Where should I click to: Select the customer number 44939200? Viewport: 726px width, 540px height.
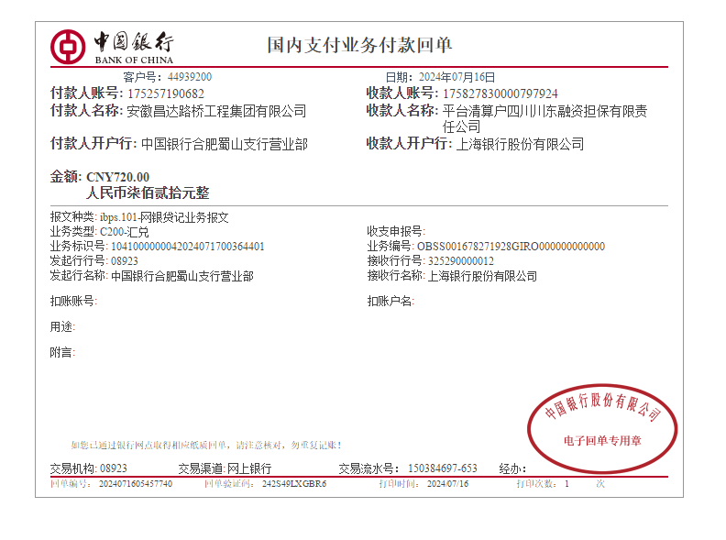point(189,77)
